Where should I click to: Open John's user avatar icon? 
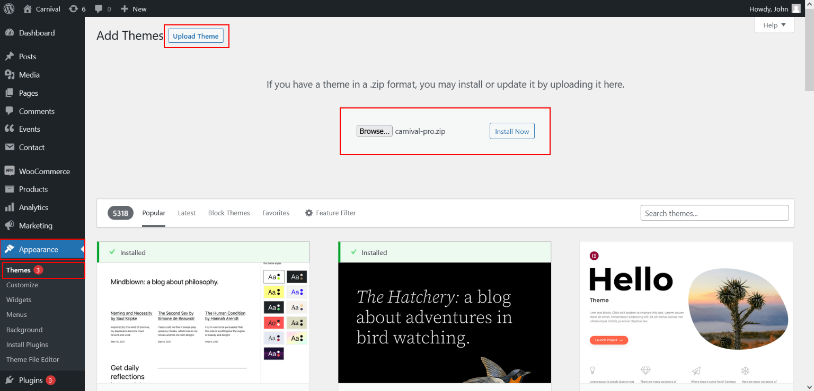[x=796, y=8]
